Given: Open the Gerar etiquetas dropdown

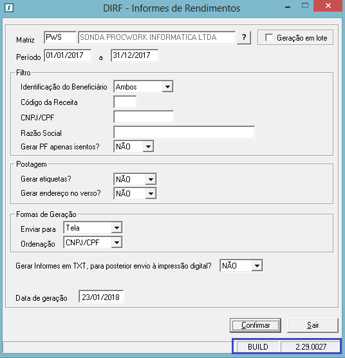Looking at the screenshot, I should (151, 180).
